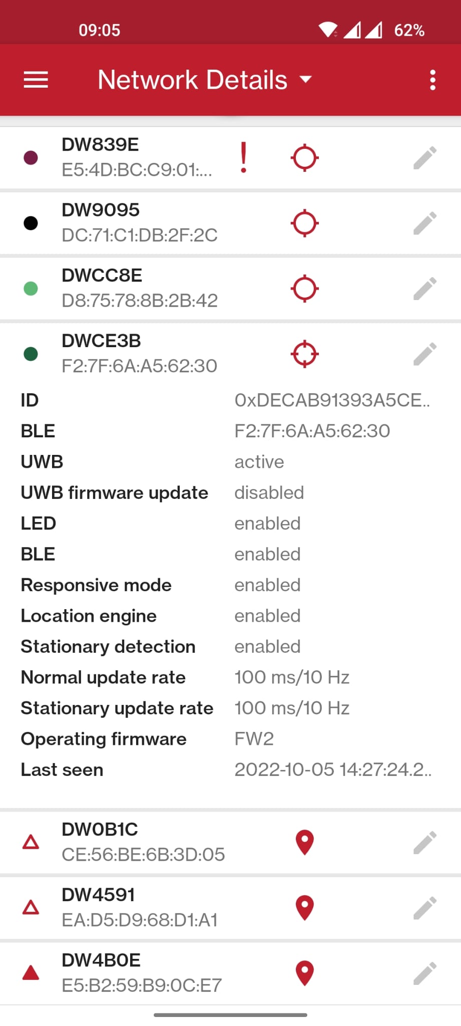Tap the red warning exclamation on DW839E

pos(243,158)
